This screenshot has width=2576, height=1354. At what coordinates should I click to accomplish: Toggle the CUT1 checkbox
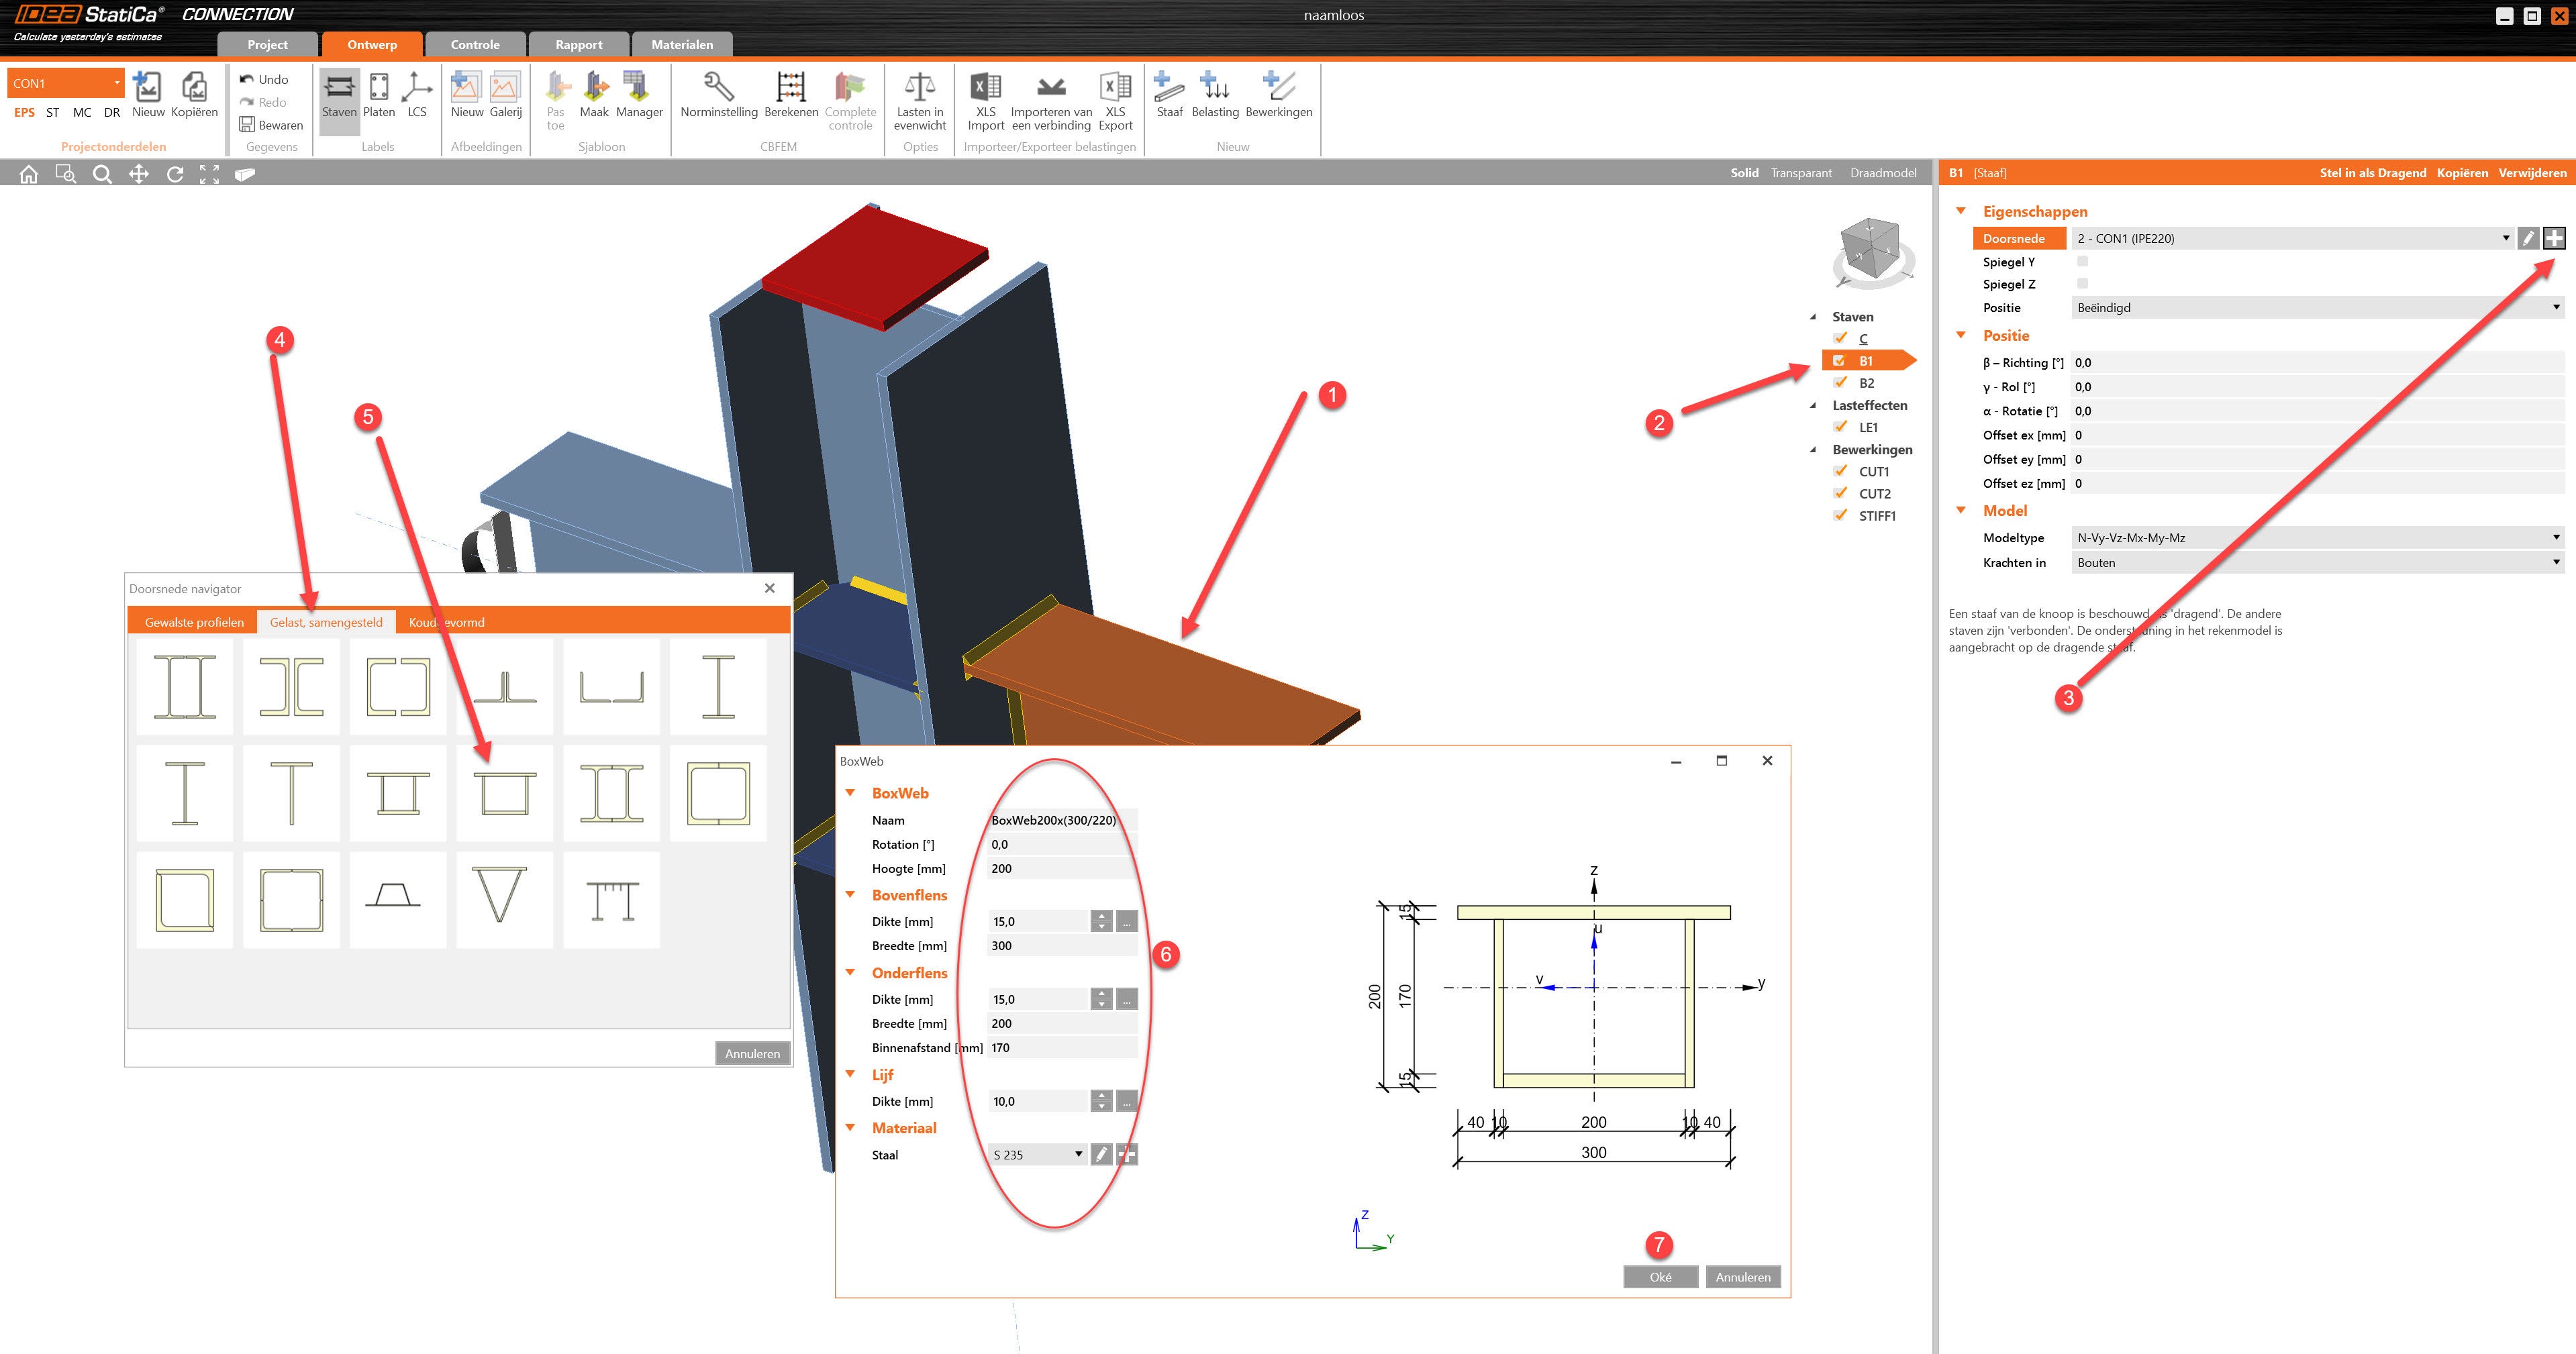click(x=1840, y=471)
